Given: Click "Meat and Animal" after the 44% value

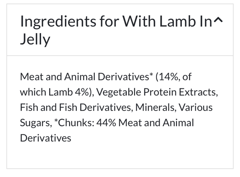Looking at the screenshot, I should pos(156,123).
